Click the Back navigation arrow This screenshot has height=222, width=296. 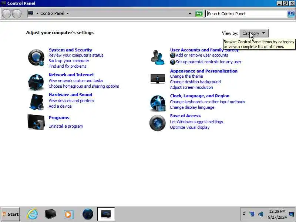(6, 14)
